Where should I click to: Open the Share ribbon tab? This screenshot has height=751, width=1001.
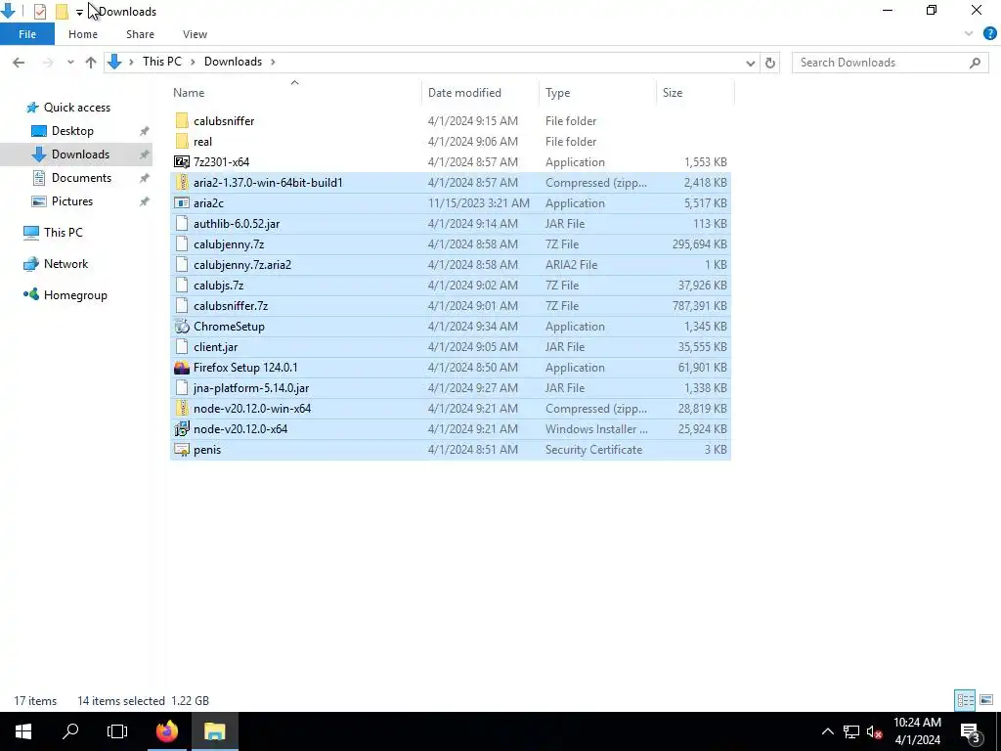pyautogui.click(x=140, y=34)
